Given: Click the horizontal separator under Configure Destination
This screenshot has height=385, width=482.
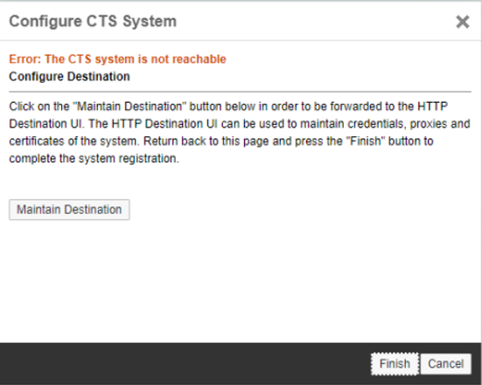Looking at the screenshot, I should 240,92.
